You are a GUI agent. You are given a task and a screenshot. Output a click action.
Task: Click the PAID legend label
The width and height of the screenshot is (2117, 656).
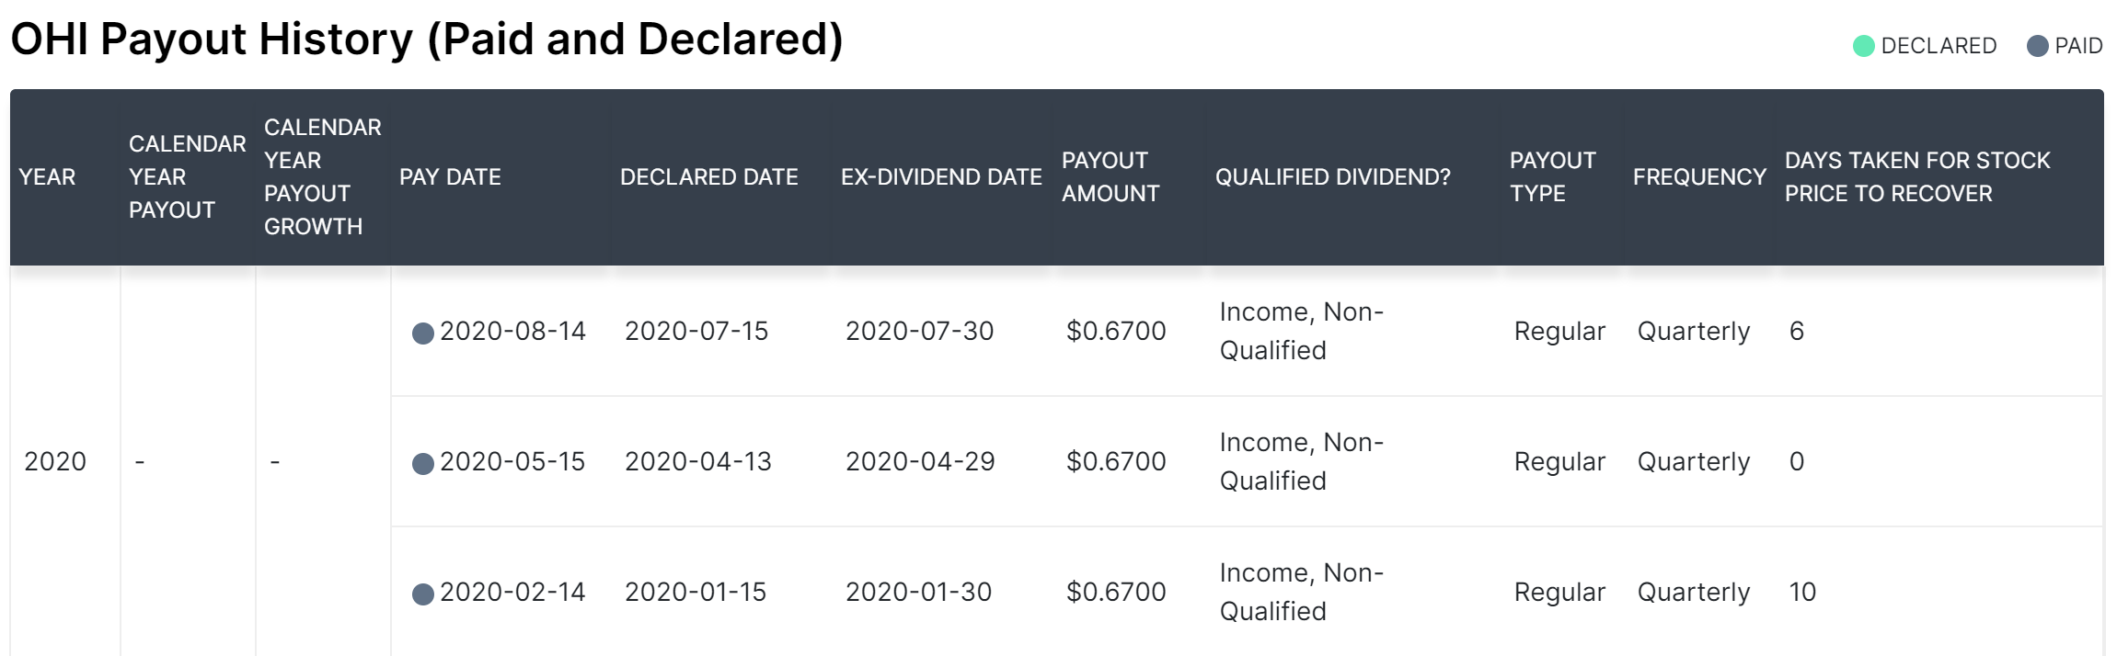(x=2078, y=46)
